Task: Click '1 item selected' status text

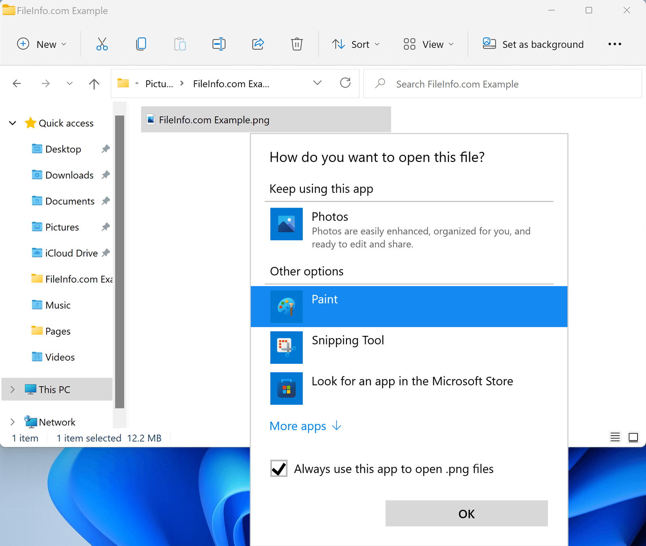Action: [x=89, y=438]
